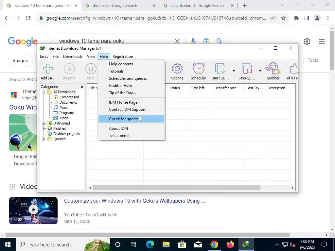Open IDM Home Page menu entry
Image resolution: width=335 pixels, height=251 pixels.
tap(131, 102)
